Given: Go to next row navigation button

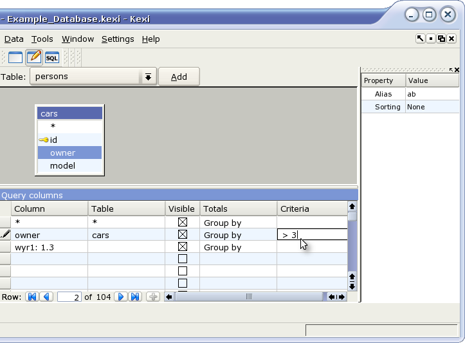Looking at the screenshot, I should point(120,297).
